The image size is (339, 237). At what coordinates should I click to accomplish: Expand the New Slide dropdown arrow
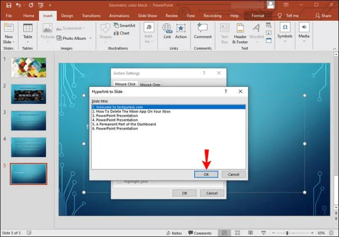pyautogui.click(x=13, y=42)
